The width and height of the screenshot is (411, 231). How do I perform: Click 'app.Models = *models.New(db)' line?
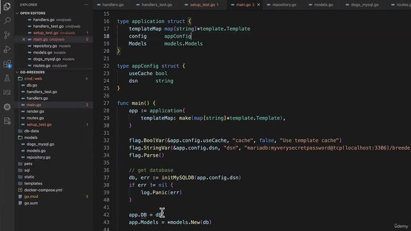pyautogui.click(x=170, y=223)
